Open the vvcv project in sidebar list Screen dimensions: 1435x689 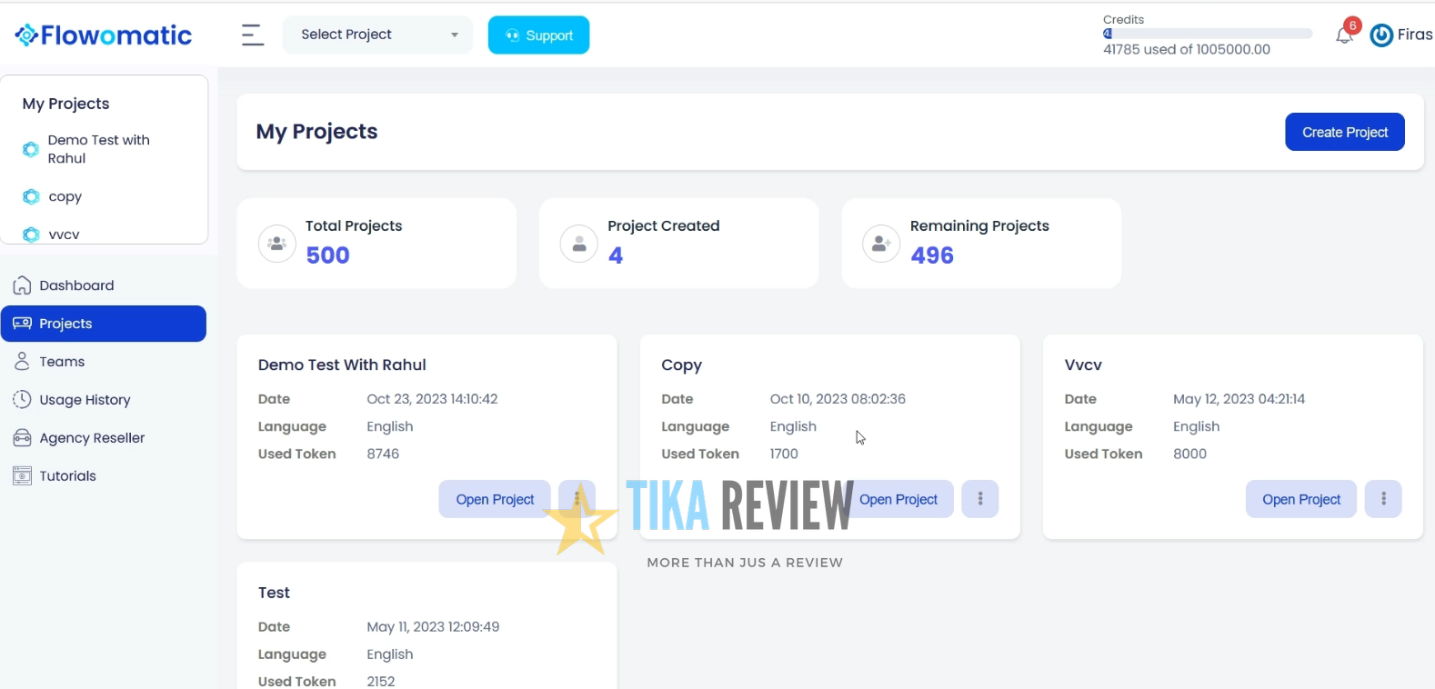tap(65, 235)
